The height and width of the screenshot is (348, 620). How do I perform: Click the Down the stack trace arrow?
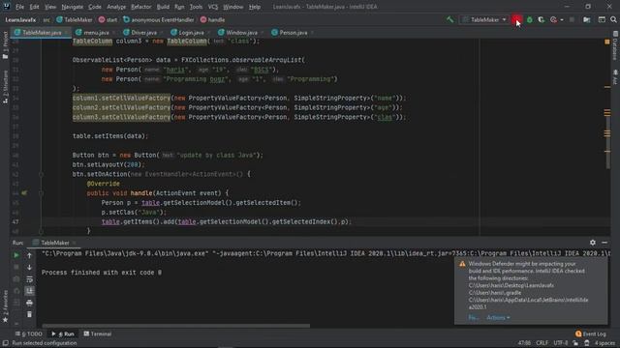click(x=29, y=267)
